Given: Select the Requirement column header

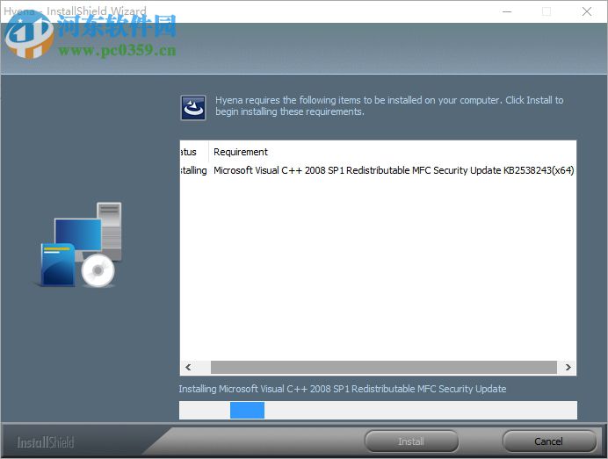Looking at the screenshot, I should click(241, 152).
